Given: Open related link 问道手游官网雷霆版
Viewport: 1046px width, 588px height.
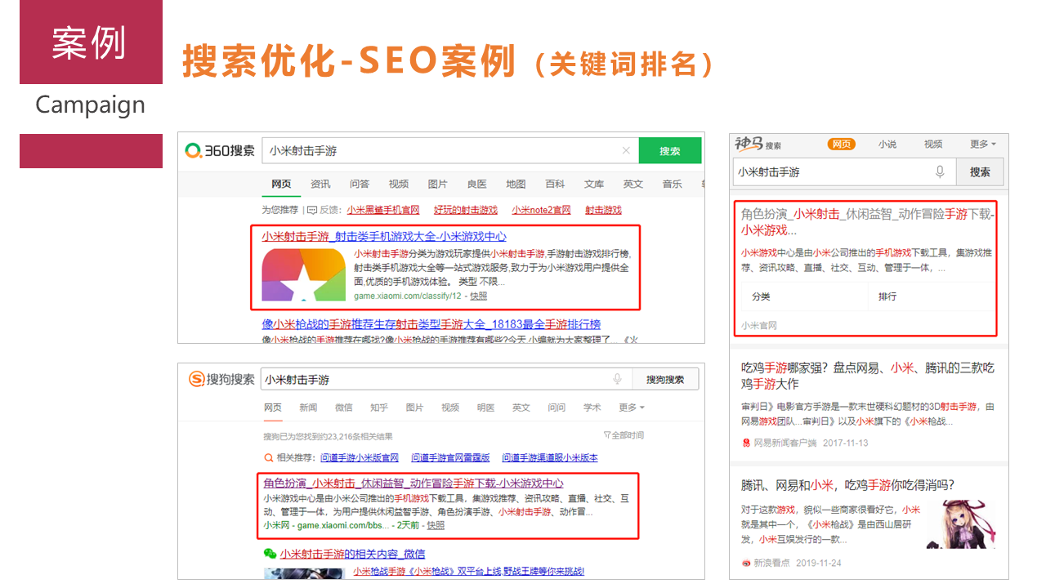Looking at the screenshot, I should tap(450, 458).
